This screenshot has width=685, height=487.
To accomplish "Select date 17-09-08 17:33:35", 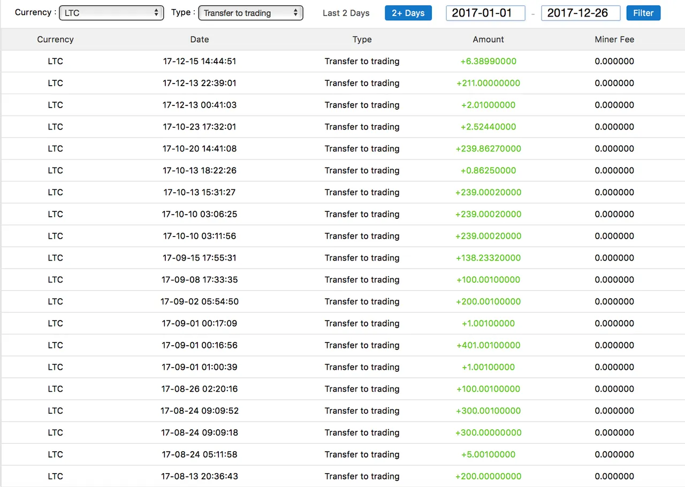I will pyautogui.click(x=200, y=280).
